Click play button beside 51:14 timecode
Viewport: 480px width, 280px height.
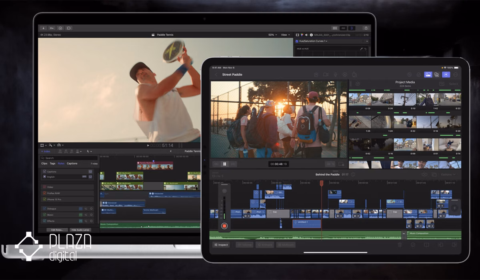coord(148,146)
